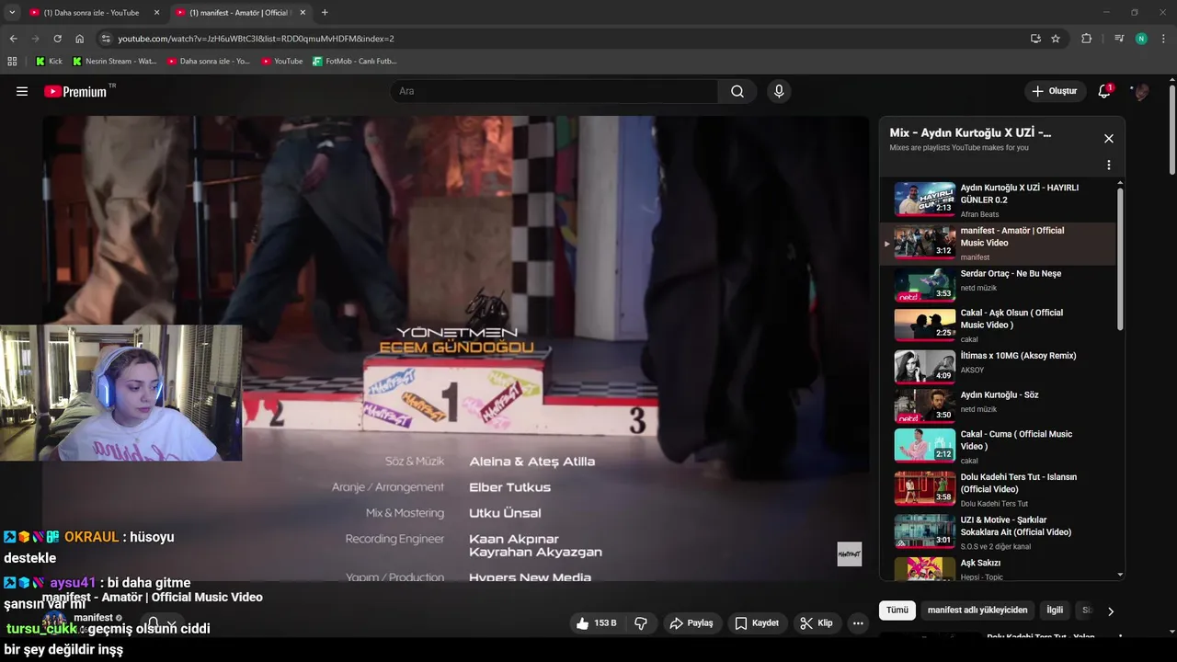Click the Paylaş share button
This screenshot has width=1177, height=662.
tap(691, 622)
